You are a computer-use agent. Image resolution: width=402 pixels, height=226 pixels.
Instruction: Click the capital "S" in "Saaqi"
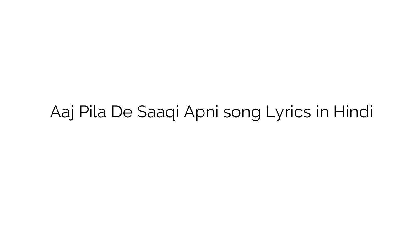142,112
